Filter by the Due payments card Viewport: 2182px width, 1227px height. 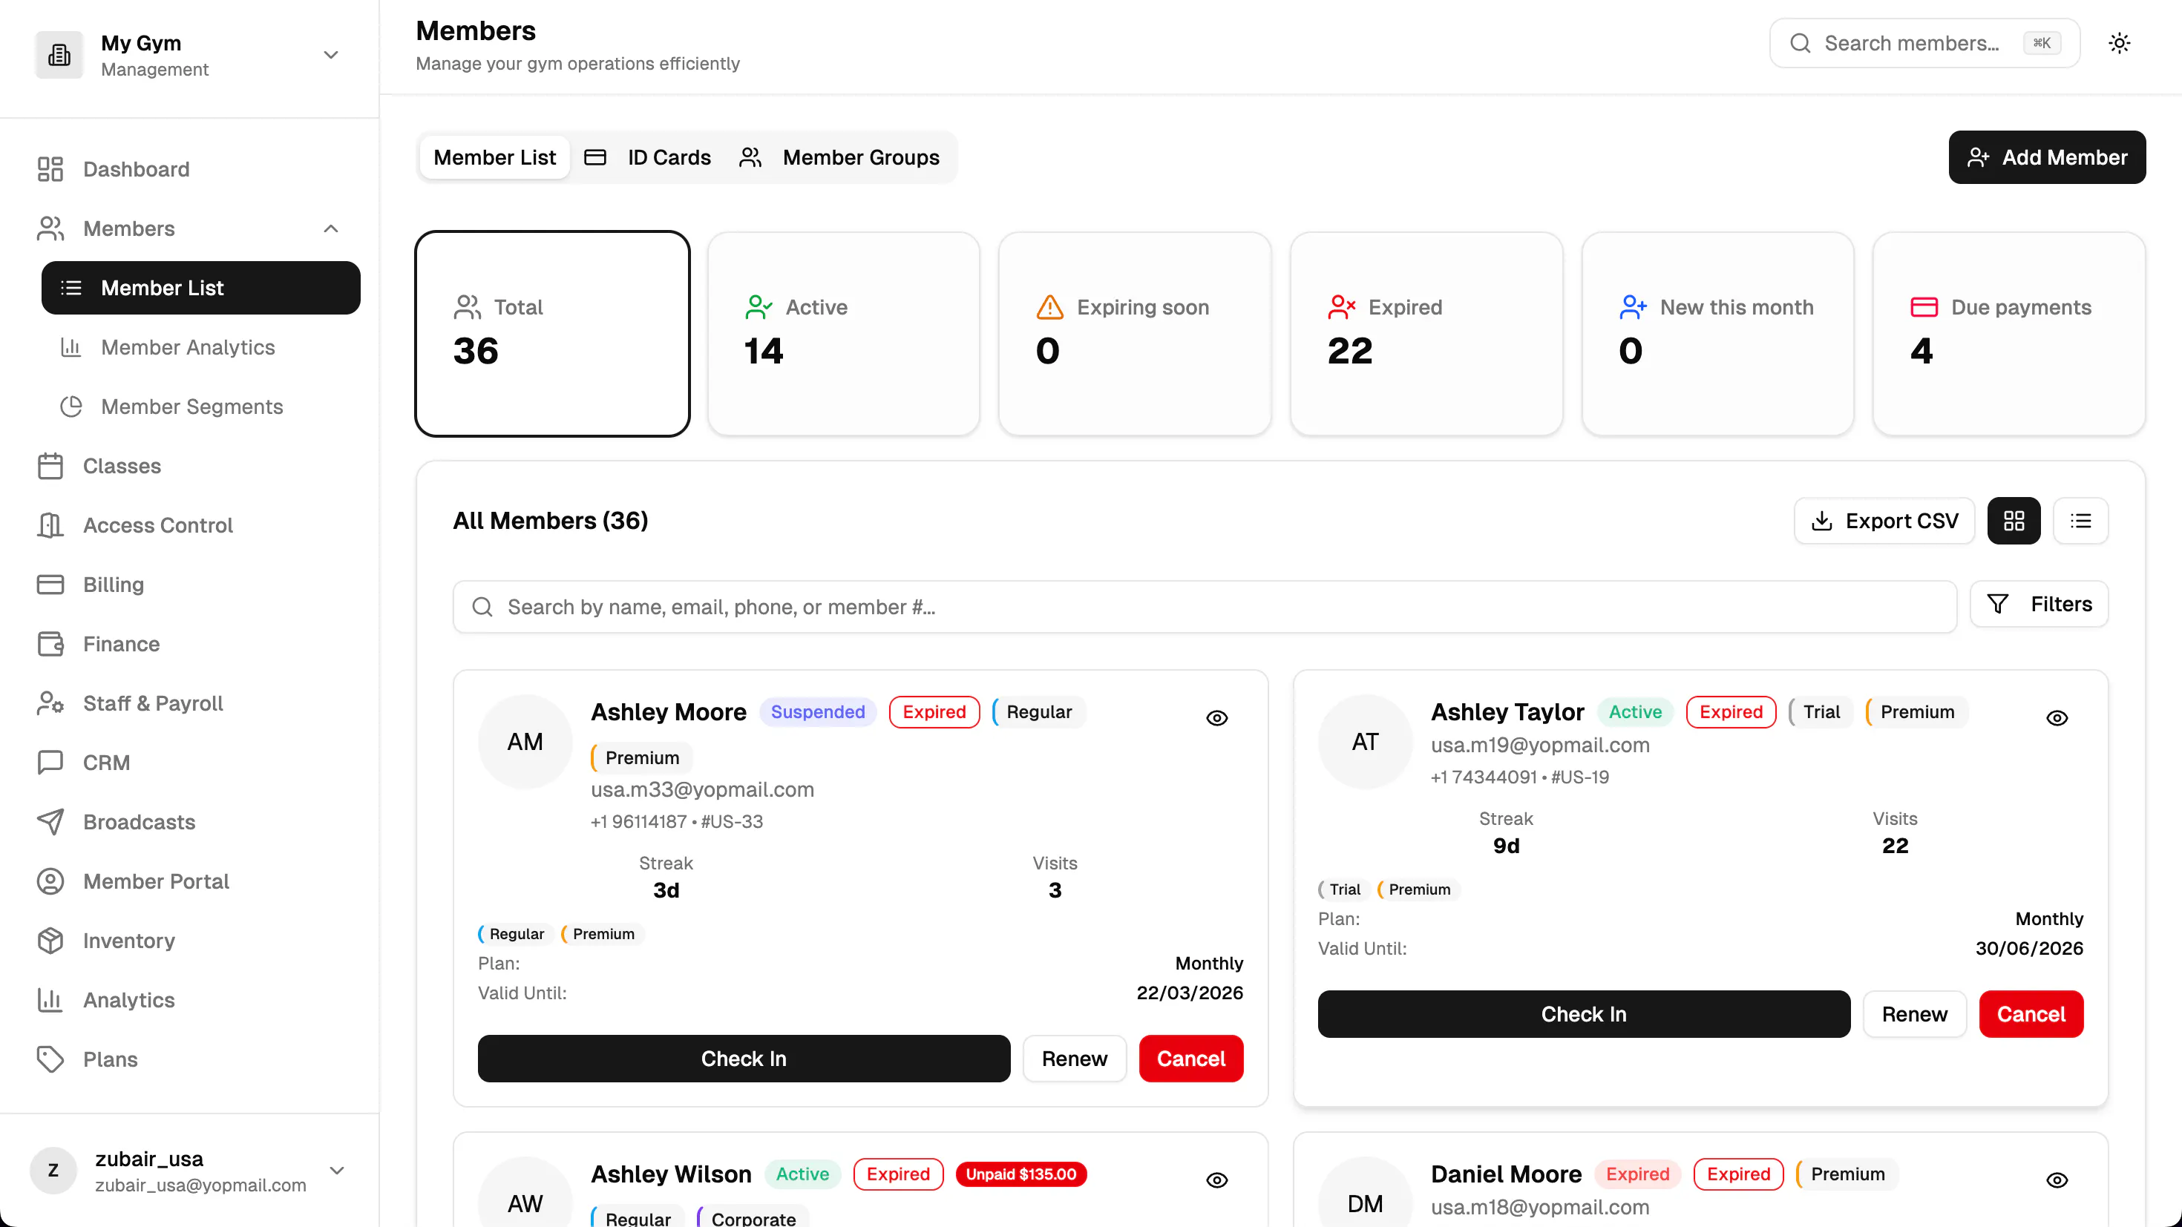(2009, 334)
